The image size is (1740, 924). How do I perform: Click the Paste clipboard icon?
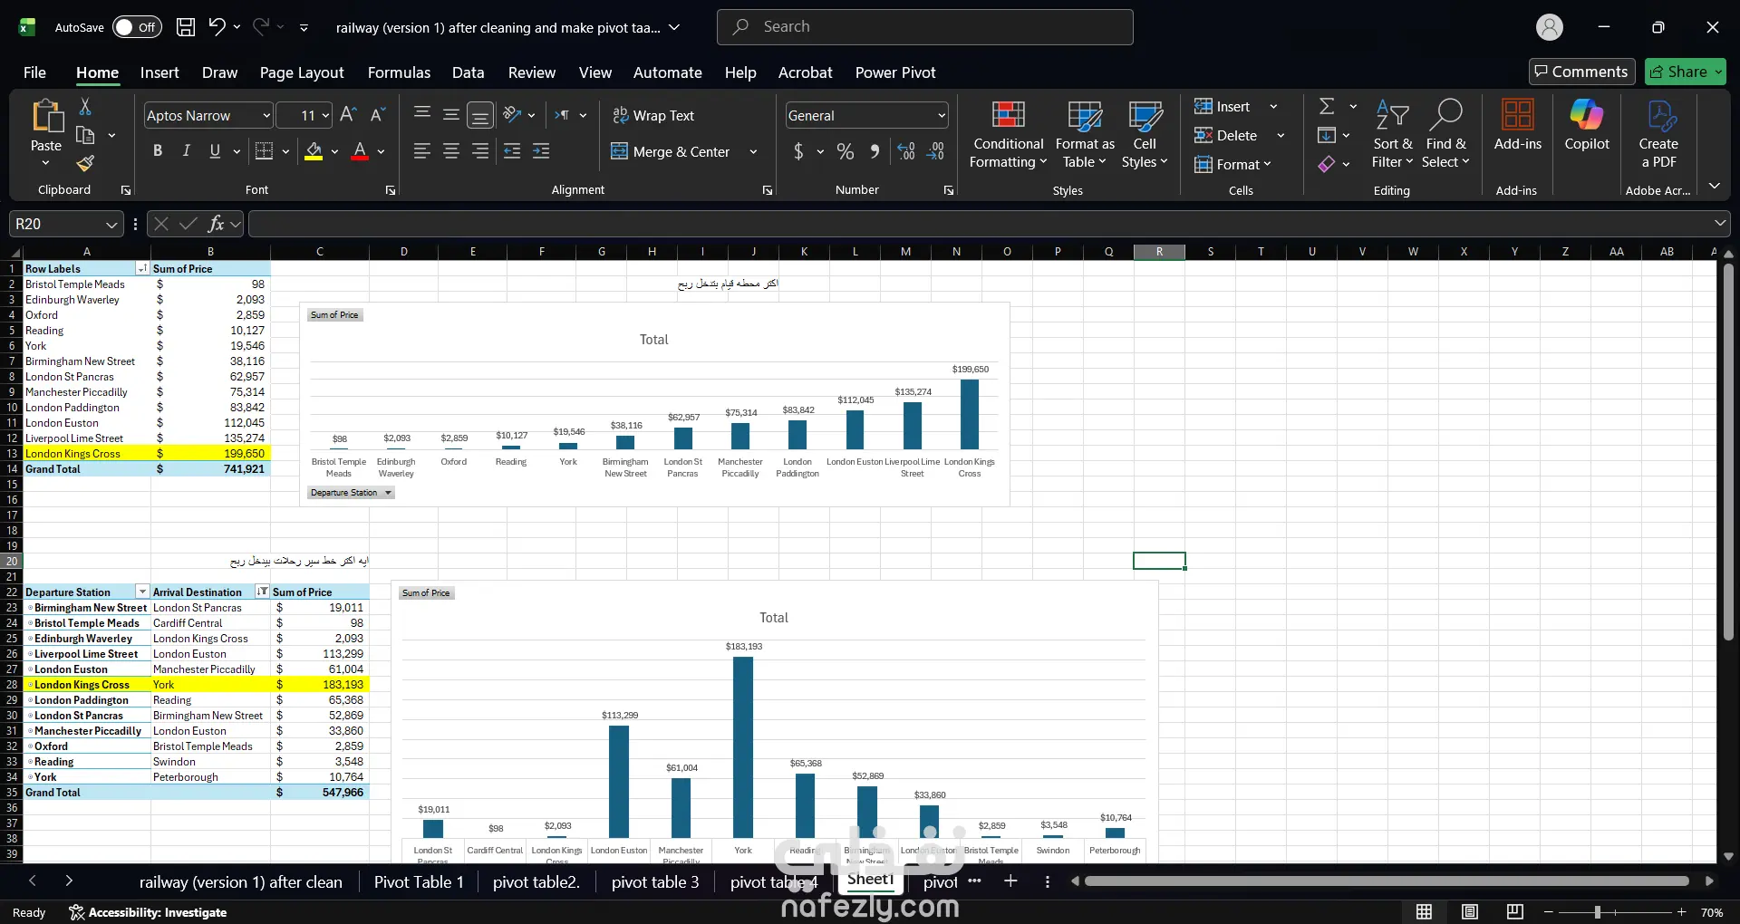(x=46, y=118)
